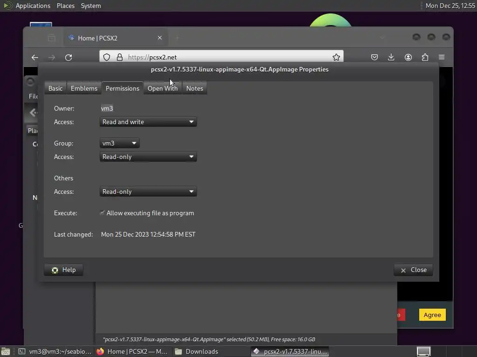The width and height of the screenshot is (477, 357).
Task: Click the file manager status bar text
Action: pyautogui.click(x=209, y=339)
